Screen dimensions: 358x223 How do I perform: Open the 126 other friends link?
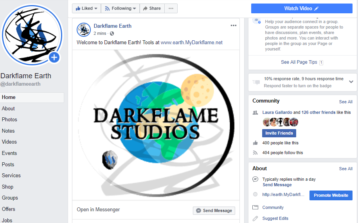click(318, 112)
